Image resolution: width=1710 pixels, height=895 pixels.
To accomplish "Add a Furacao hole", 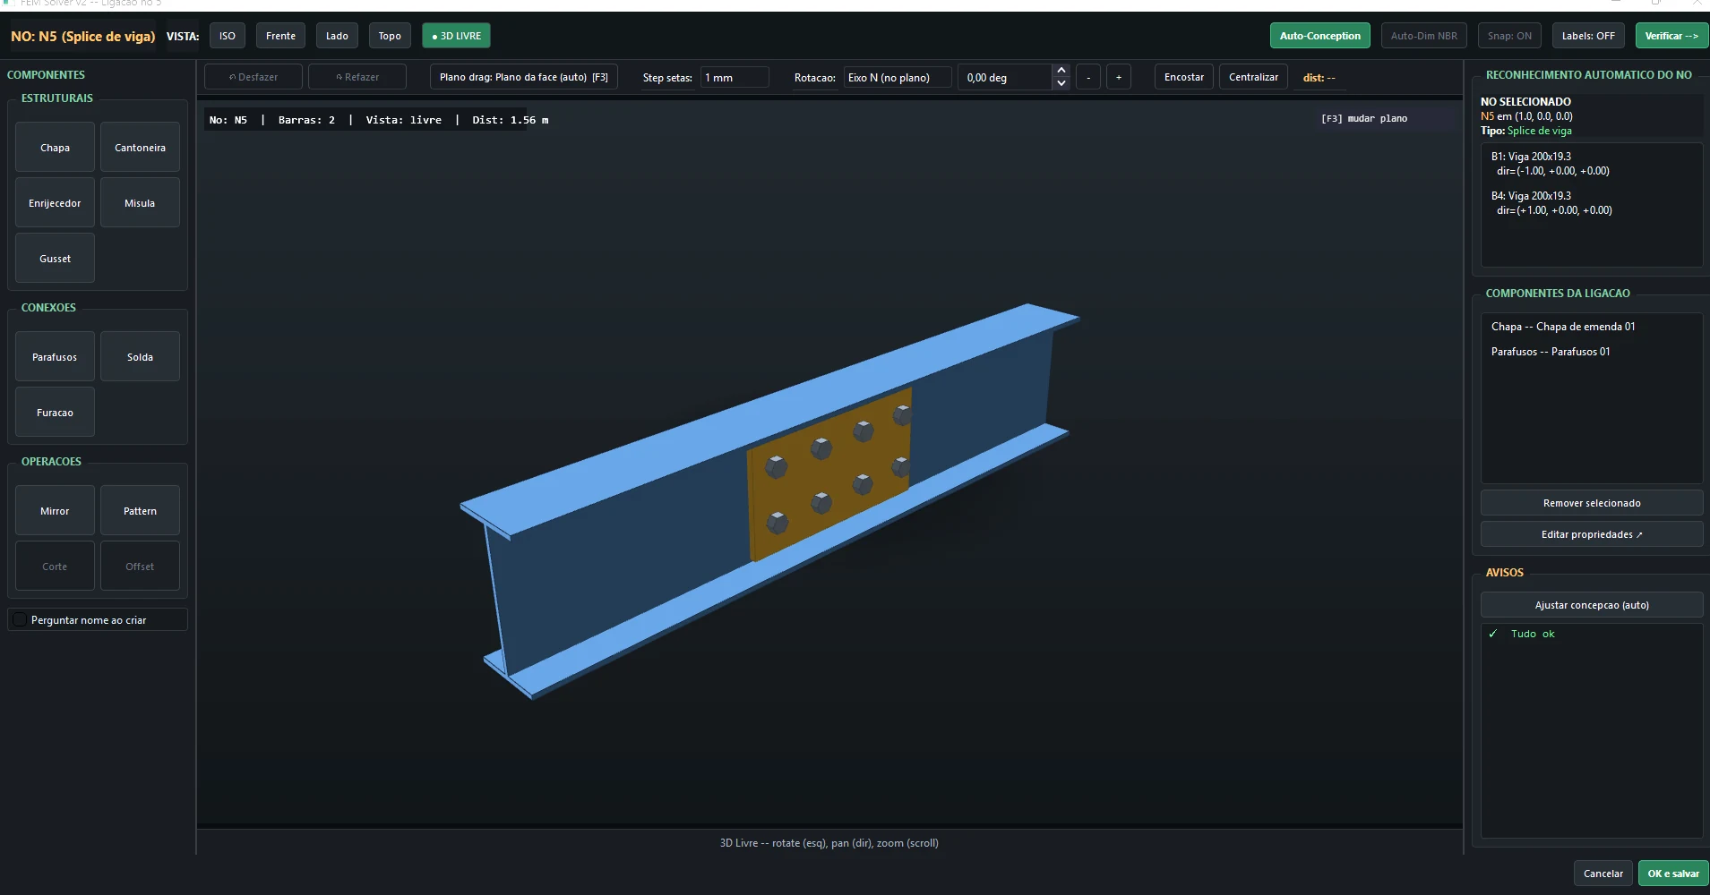I will point(55,413).
